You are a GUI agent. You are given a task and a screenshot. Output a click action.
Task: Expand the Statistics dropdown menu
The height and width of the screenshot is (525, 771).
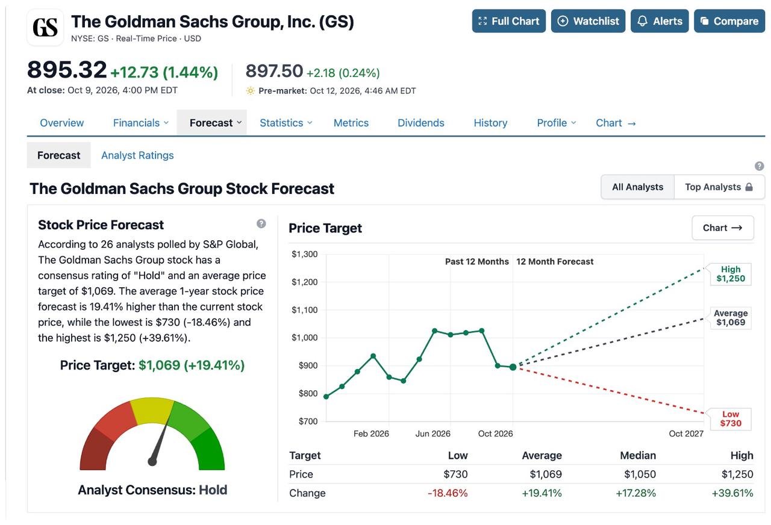[286, 123]
